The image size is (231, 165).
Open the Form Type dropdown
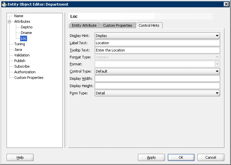pos(217,93)
